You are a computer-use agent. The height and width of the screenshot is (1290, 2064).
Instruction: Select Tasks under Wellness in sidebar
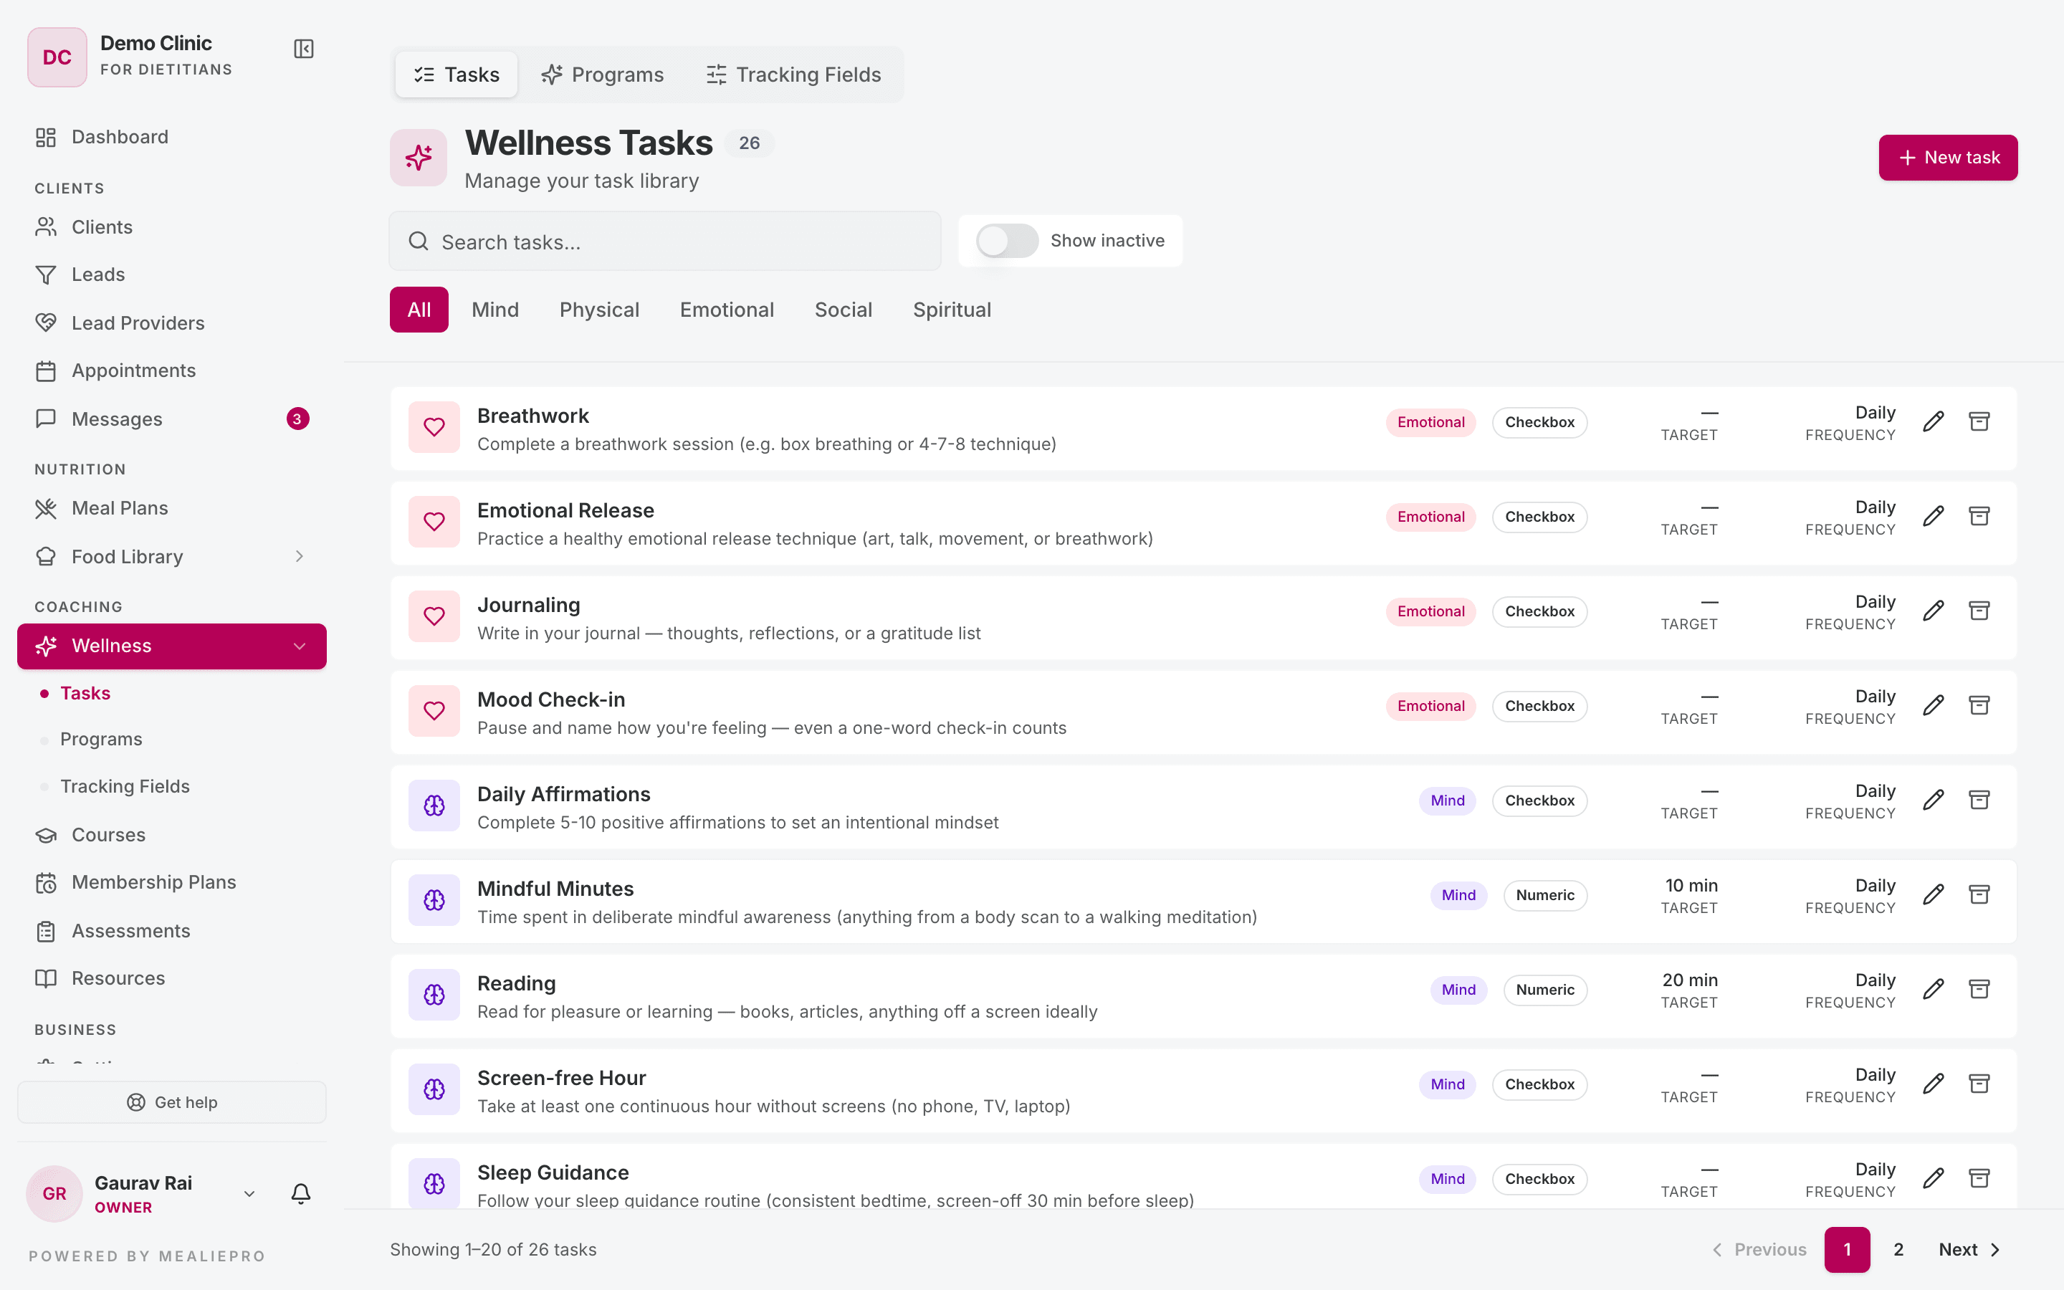tap(85, 693)
